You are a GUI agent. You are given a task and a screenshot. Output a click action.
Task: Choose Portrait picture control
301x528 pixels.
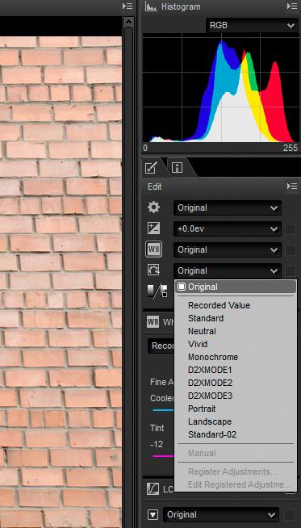(236, 409)
